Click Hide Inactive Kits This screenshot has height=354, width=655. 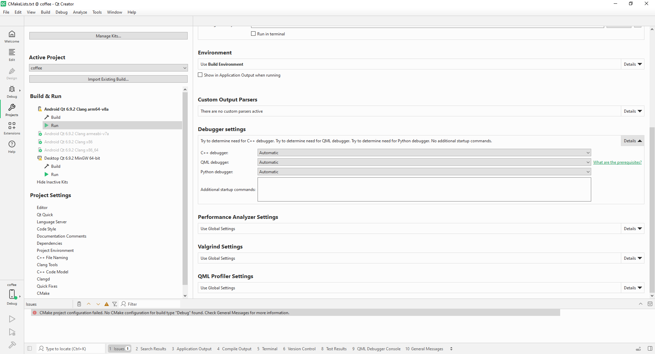coord(52,182)
